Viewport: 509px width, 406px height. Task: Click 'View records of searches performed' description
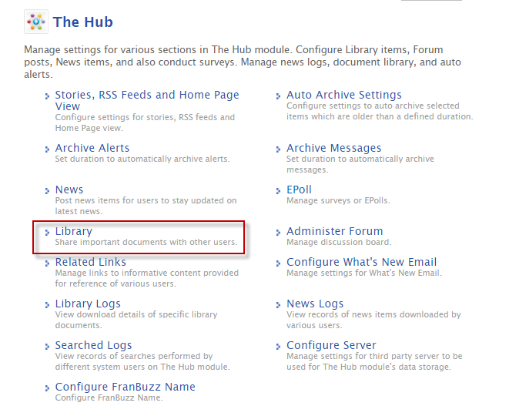[x=142, y=361]
